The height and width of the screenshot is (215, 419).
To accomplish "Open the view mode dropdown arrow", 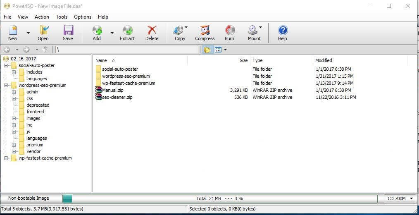I will (225, 50).
